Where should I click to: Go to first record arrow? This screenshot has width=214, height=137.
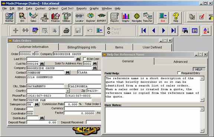pos(144,30)
